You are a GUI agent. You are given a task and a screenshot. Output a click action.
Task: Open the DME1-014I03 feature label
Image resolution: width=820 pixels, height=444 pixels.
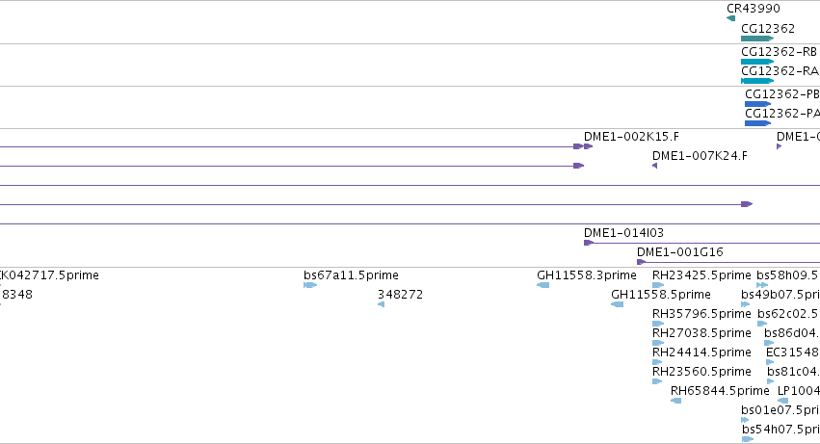pyautogui.click(x=623, y=233)
